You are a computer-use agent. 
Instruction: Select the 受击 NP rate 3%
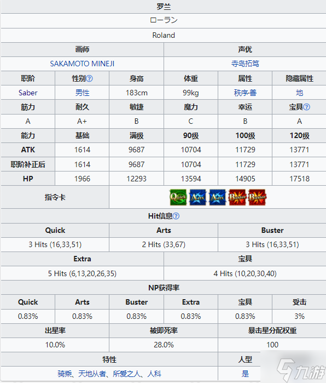pyautogui.click(x=299, y=317)
